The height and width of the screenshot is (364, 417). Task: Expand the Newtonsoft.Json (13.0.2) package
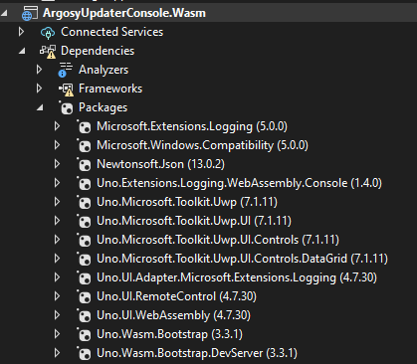[57, 164]
